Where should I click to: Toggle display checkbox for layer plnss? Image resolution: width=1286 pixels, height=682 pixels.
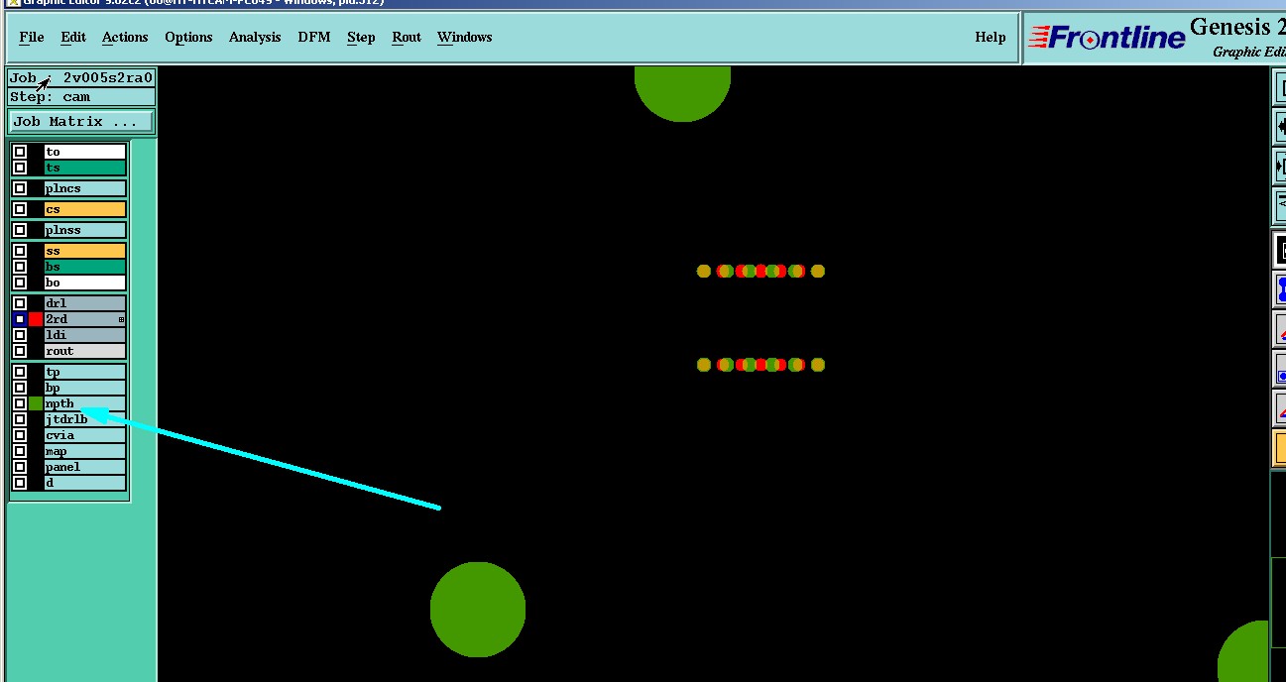tap(20, 230)
